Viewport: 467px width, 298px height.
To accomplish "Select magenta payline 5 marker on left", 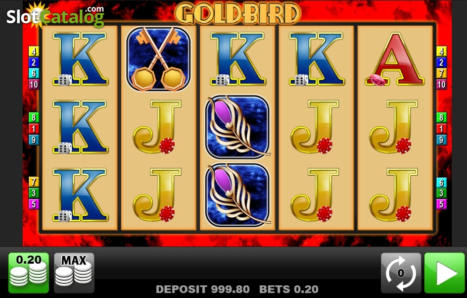I will pyautogui.click(x=34, y=204).
